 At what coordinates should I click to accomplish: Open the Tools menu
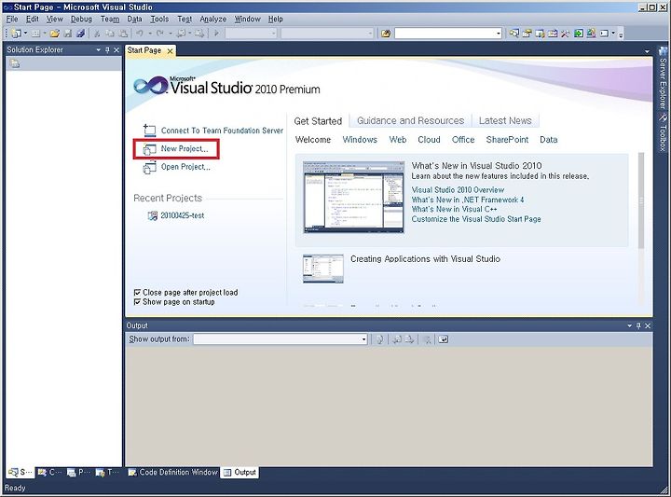pyautogui.click(x=159, y=19)
